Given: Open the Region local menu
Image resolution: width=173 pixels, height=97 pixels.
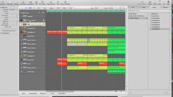Looking at the screenshot, I should (x=52, y=8).
